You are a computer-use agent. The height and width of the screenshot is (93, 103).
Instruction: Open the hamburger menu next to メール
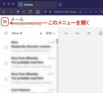pos(5,22)
